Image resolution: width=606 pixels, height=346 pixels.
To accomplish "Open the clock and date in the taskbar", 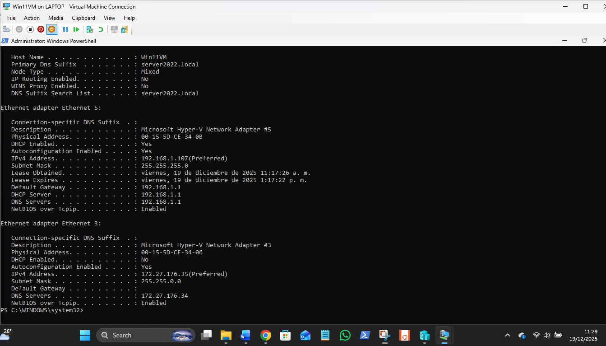I will (x=583, y=335).
